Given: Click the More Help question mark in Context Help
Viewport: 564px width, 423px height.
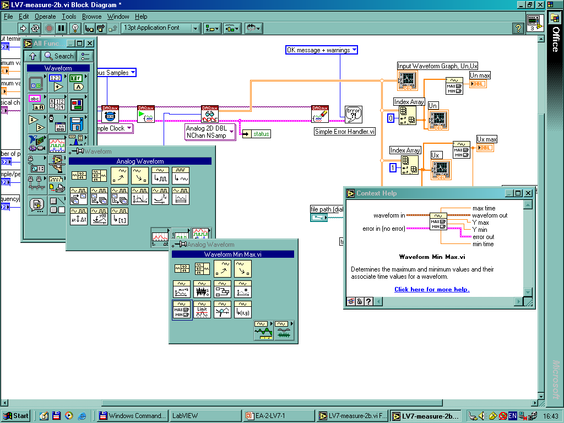Looking at the screenshot, I should (368, 301).
